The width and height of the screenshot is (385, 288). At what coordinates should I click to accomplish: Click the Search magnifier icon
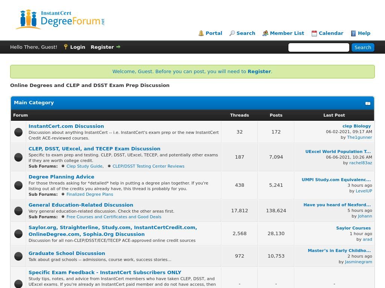pyautogui.click(x=232, y=33)
